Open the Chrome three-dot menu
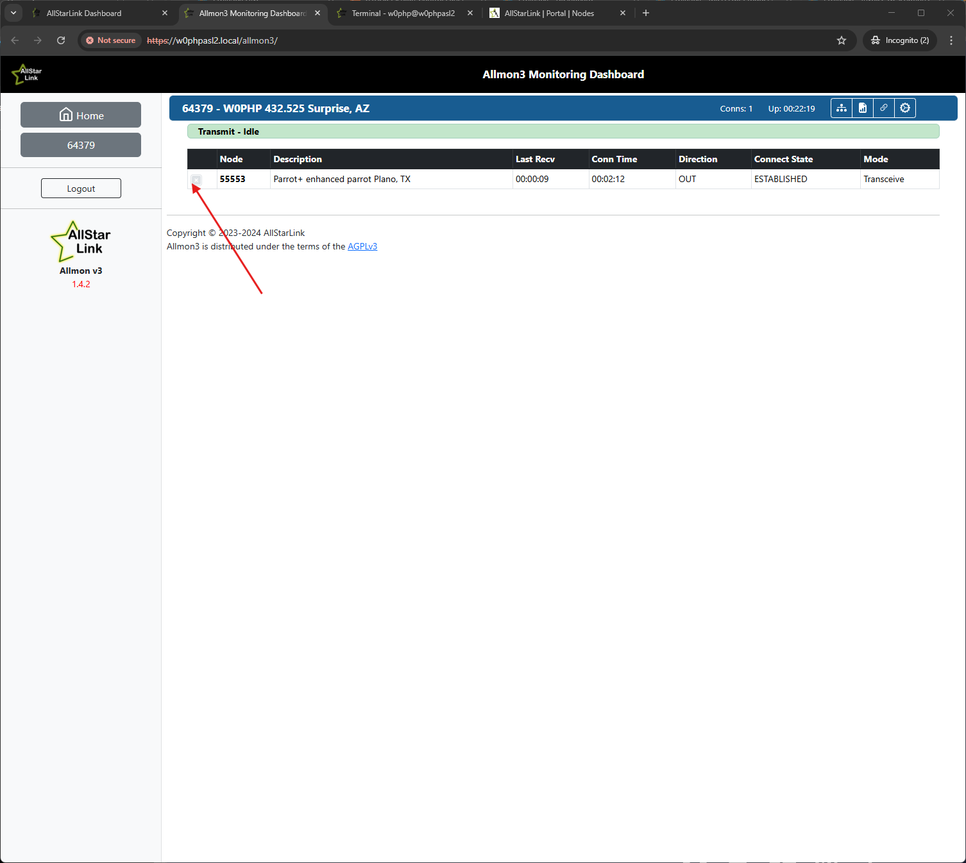 point(951,40)
